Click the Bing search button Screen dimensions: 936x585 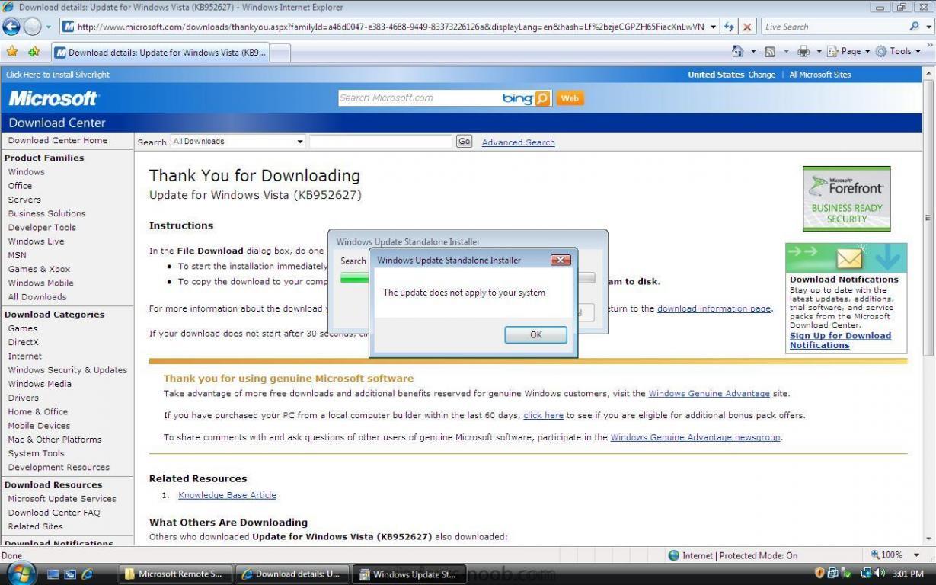point(542,98)
